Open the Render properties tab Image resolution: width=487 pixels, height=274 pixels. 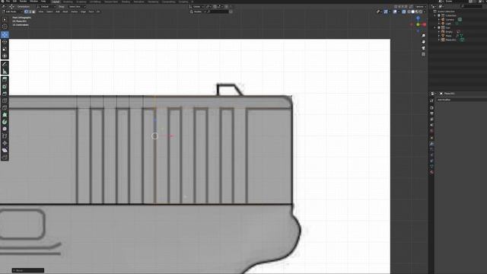431,107
